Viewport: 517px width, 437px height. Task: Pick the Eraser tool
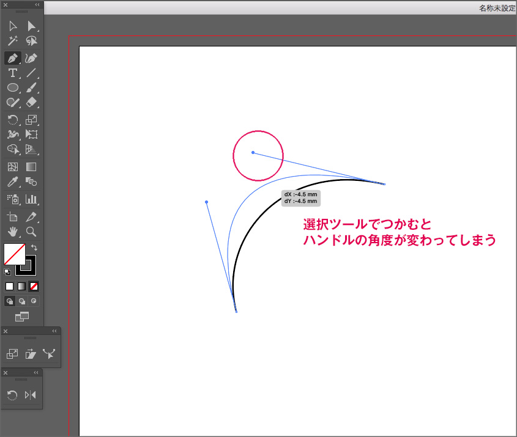pyautogui.click(x=31, y=102)
